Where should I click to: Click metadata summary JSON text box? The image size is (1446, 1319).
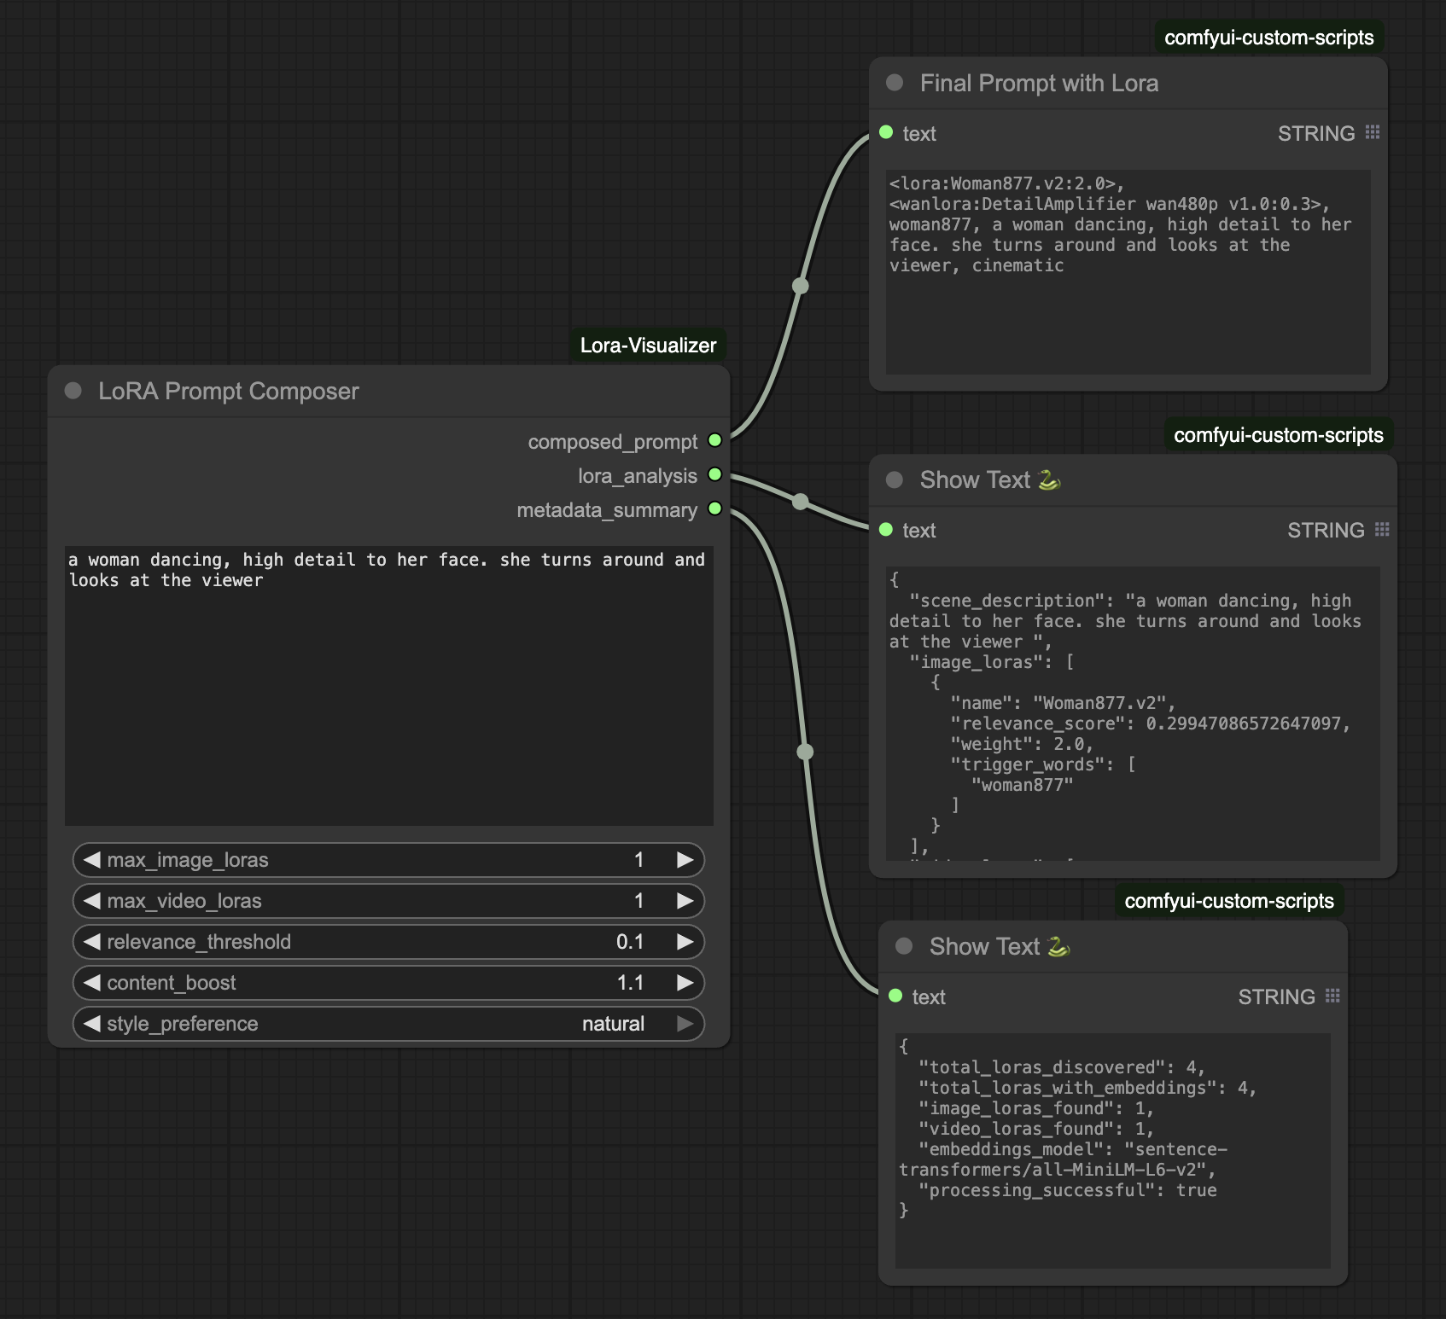click(x=1113, y=1150)
